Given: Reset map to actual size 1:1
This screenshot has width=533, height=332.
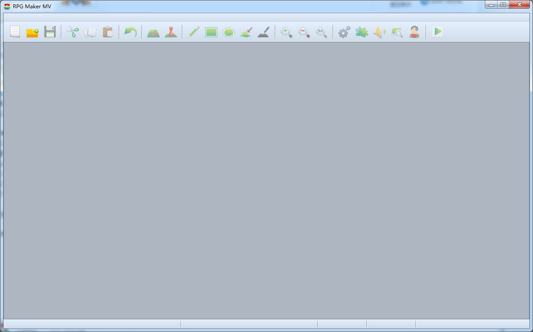Looking at the screenshot, I should [x=322, y=32].
